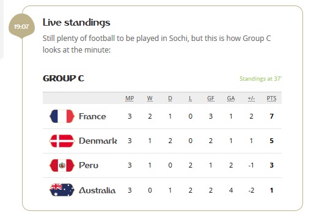Open the Denmark team link
Viewport: 311px width, 222px height.
tap(98, 141)
